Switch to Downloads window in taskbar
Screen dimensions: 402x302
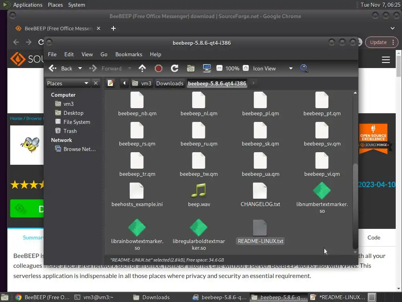coord(151,297)
